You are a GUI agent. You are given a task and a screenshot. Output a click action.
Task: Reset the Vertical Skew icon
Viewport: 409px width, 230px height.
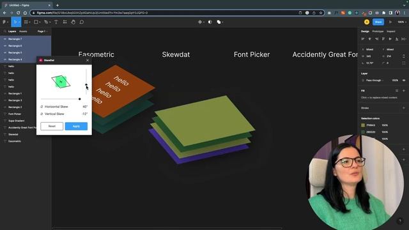click(x=42, y=114)
